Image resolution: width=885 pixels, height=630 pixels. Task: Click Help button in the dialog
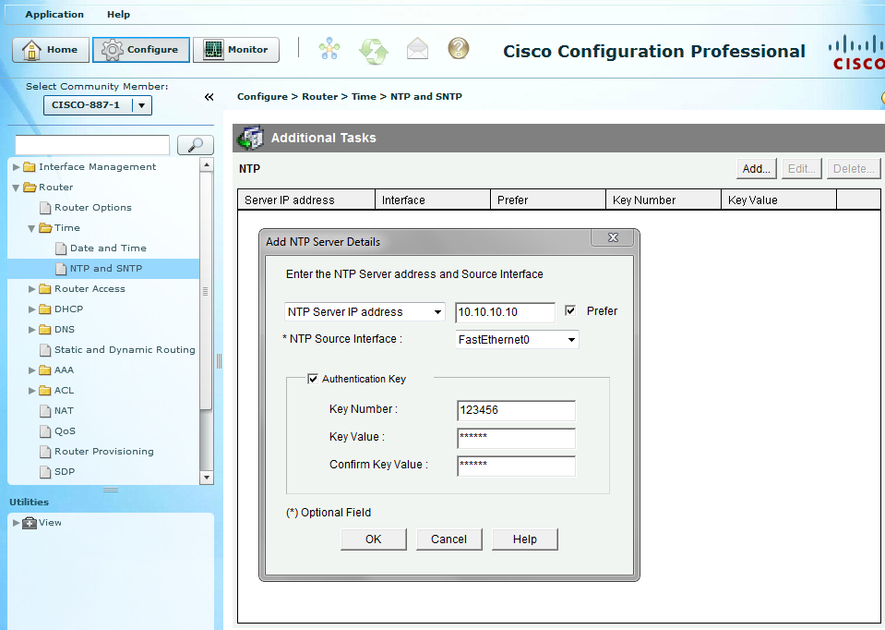524,539
